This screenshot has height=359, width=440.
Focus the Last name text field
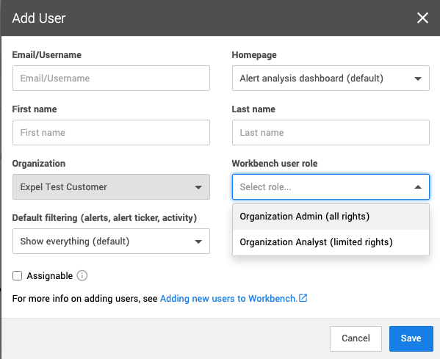pyautogui.click(x=331, y=133)
